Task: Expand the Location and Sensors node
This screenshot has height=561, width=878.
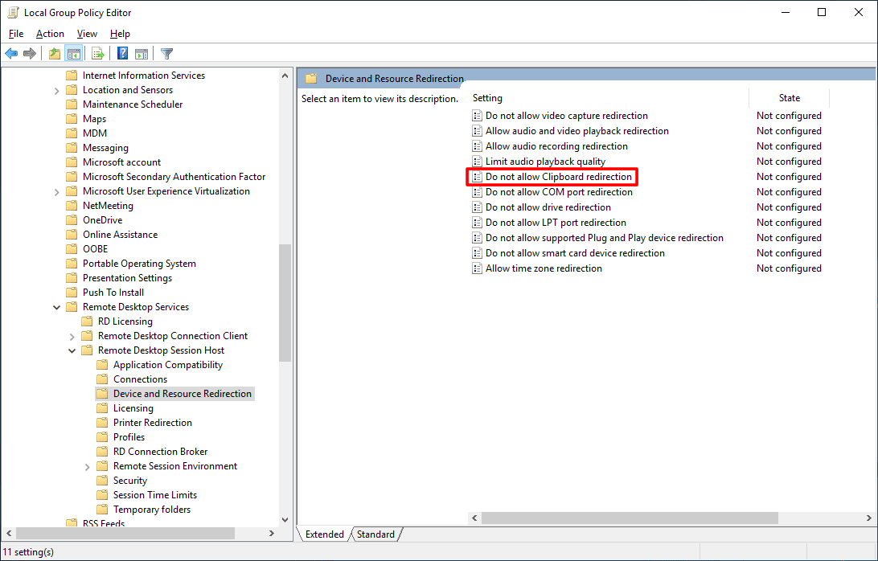Action: point(57,90)
